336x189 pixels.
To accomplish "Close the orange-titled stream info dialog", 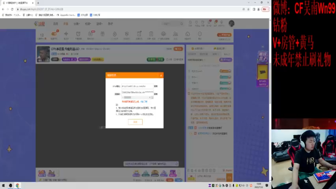I will click(161, 76).
